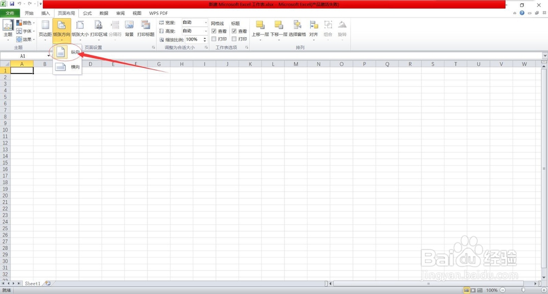Open the 宽度 width dropdown
The width and height of the screenshot is (548, 294).
tap(206, 22)
